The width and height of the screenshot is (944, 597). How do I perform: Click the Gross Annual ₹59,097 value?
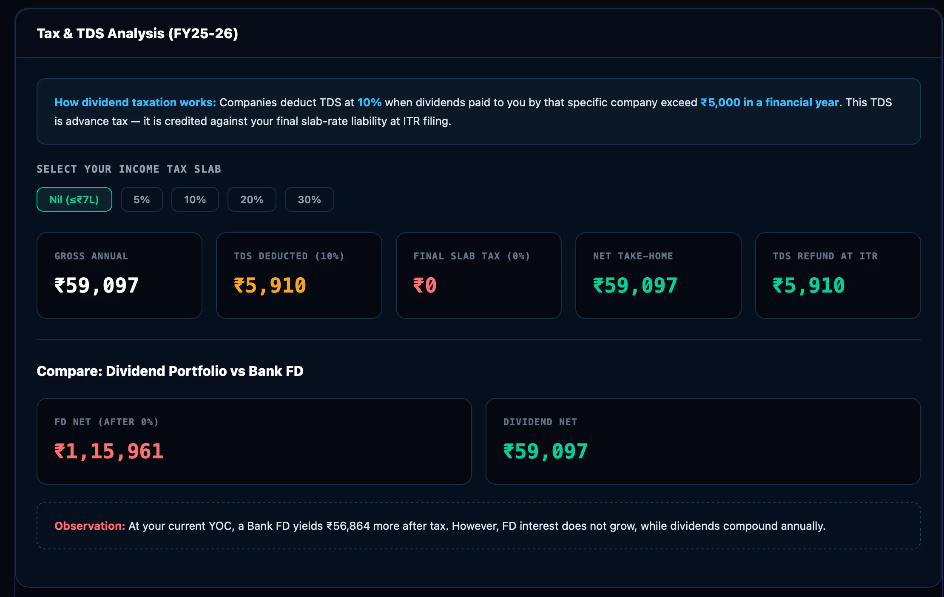[97, 285]
